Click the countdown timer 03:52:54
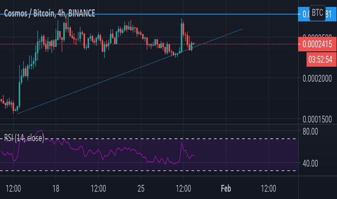337x199 pixels. (321, 59)
